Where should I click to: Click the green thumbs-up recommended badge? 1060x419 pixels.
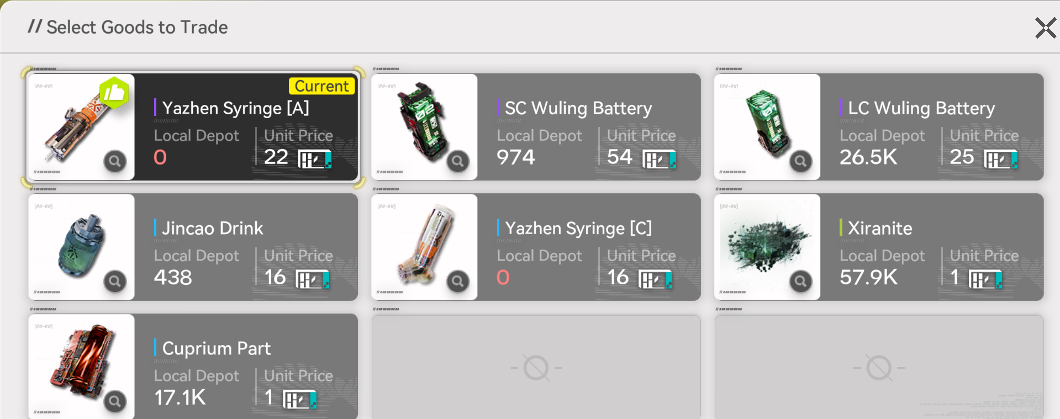(x=114, y=92)
